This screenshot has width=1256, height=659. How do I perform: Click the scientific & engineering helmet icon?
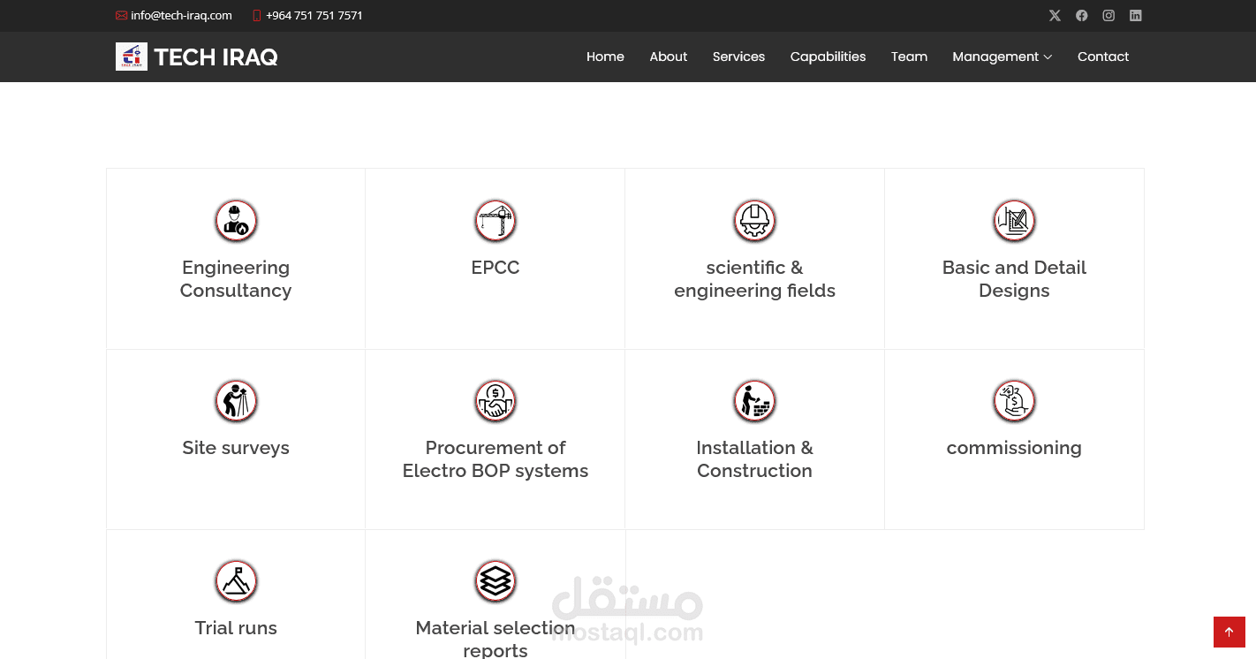[x=754, y=221]
